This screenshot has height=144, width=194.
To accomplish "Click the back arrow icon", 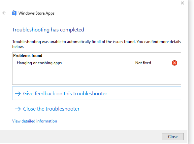I will coord(4,13).
